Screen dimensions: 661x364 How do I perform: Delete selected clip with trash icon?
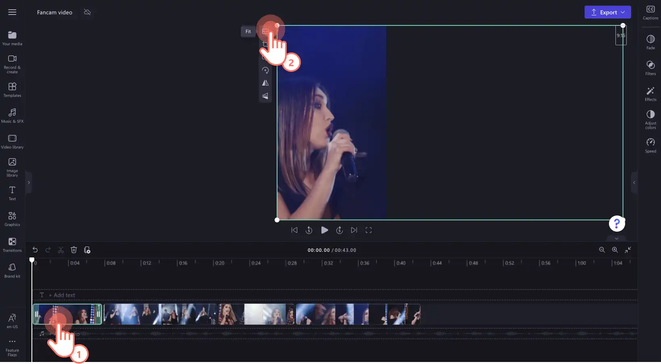[x=74, y=250]
